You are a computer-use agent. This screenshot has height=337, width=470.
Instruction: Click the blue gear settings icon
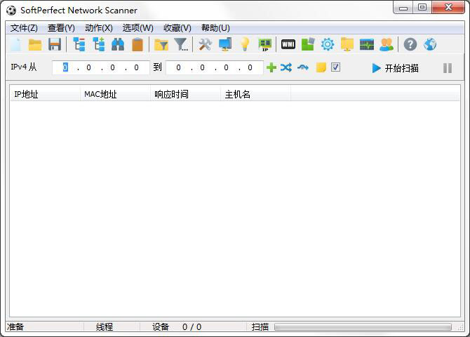[328, 45]
